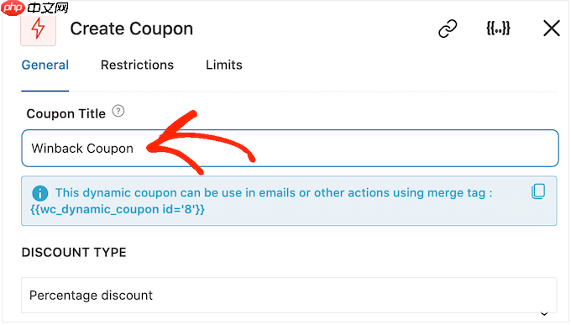This screenshot has height=325, width=571.
Task: Open the Restrictions tab
Action: [x=137, y=65]
